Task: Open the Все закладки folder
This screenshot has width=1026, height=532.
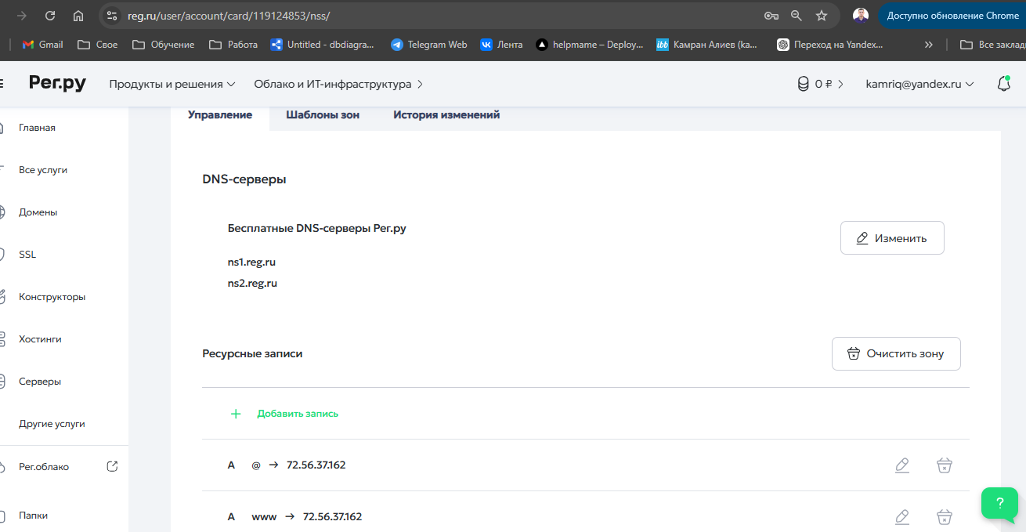Action: [x=992, y=45]
